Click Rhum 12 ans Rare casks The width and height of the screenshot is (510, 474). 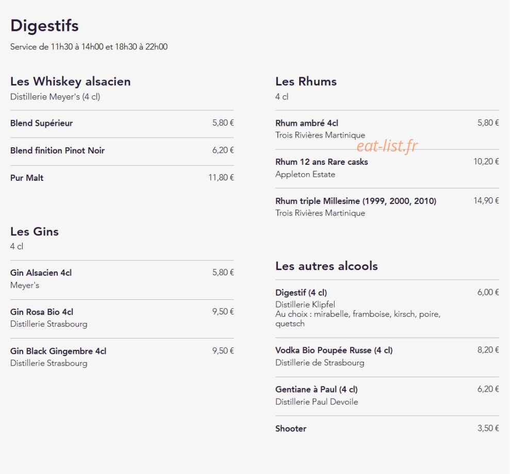coord(387,168)
